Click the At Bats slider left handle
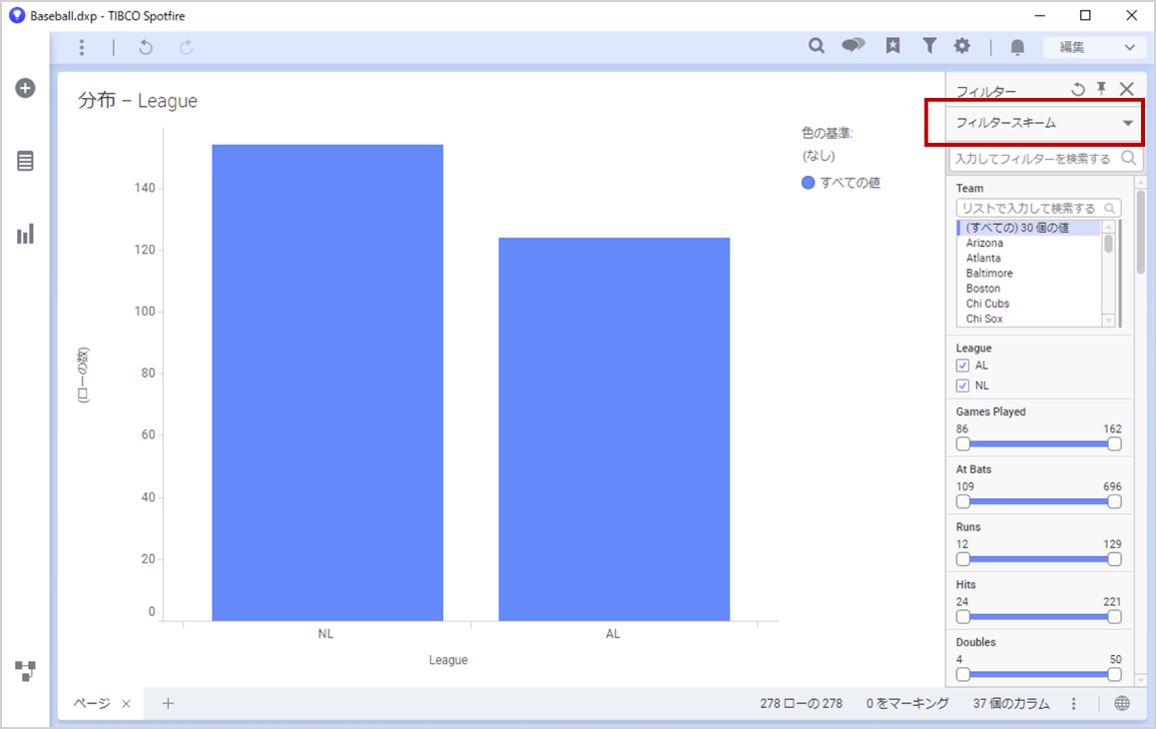The image size is (1156, 729). click(x=963, y=501)
